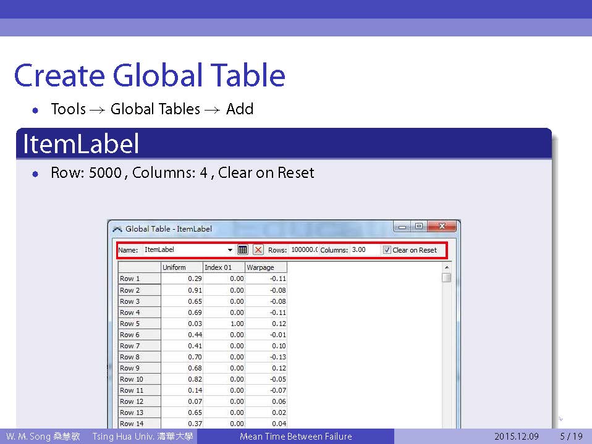Click the ItemLabel name combo box
The width and height of the screenshot is (592, 444).
[184, 250]
